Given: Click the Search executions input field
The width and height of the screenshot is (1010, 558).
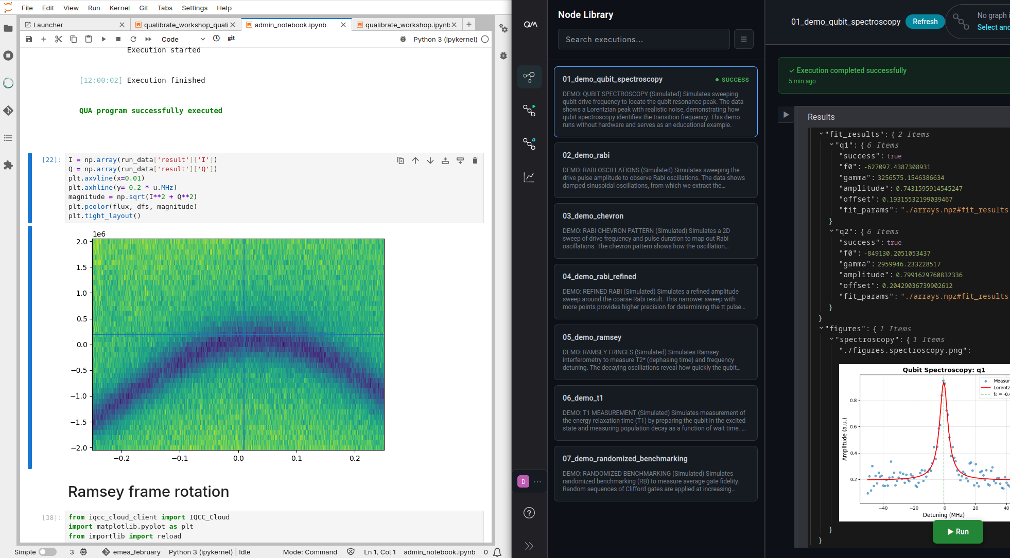Looking at the screenshot, I should 643,39.
